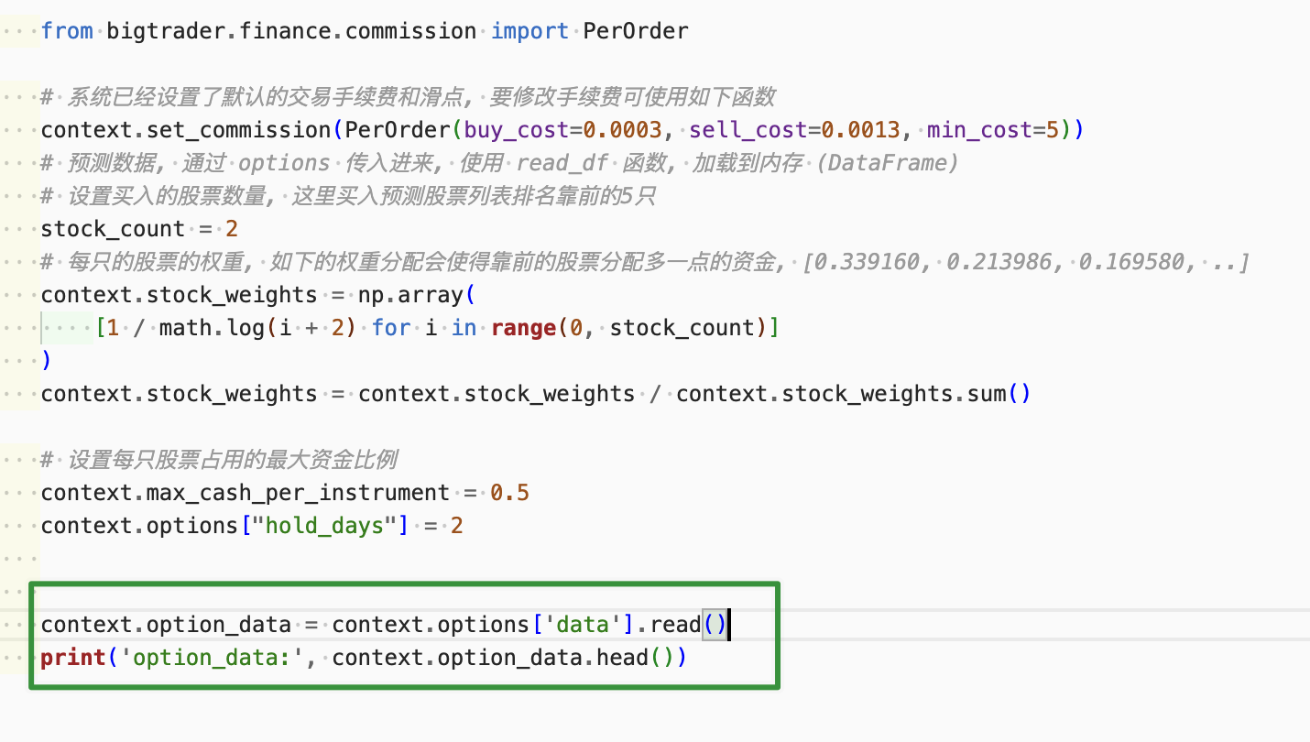This screenshot has height=742, width=1310.
Task: Click the range(0, stock_count) call
Action: click(633, 328)
